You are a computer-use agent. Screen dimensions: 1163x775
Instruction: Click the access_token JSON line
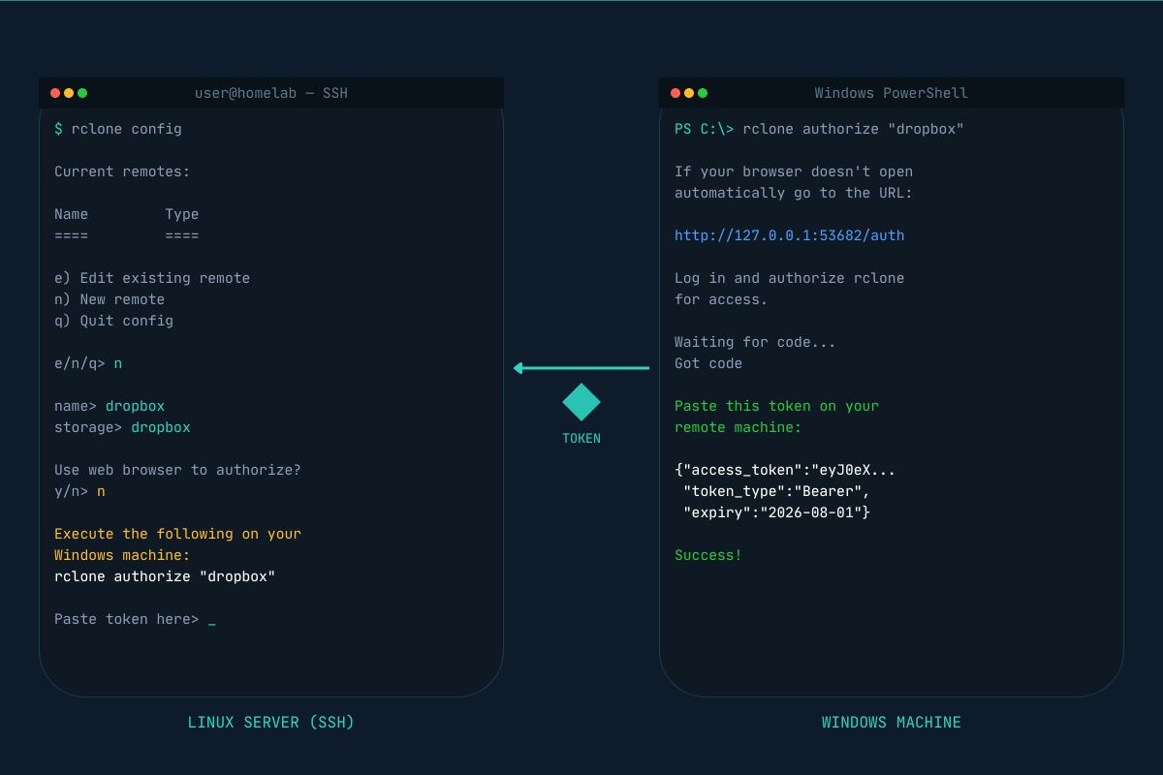[x=785, y=470]
